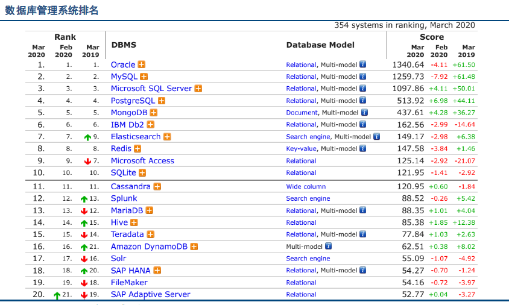This screenshot has height=305, width=509.
Task: Click Relational link in FileMaker row
Action: (x=302, y=283)
